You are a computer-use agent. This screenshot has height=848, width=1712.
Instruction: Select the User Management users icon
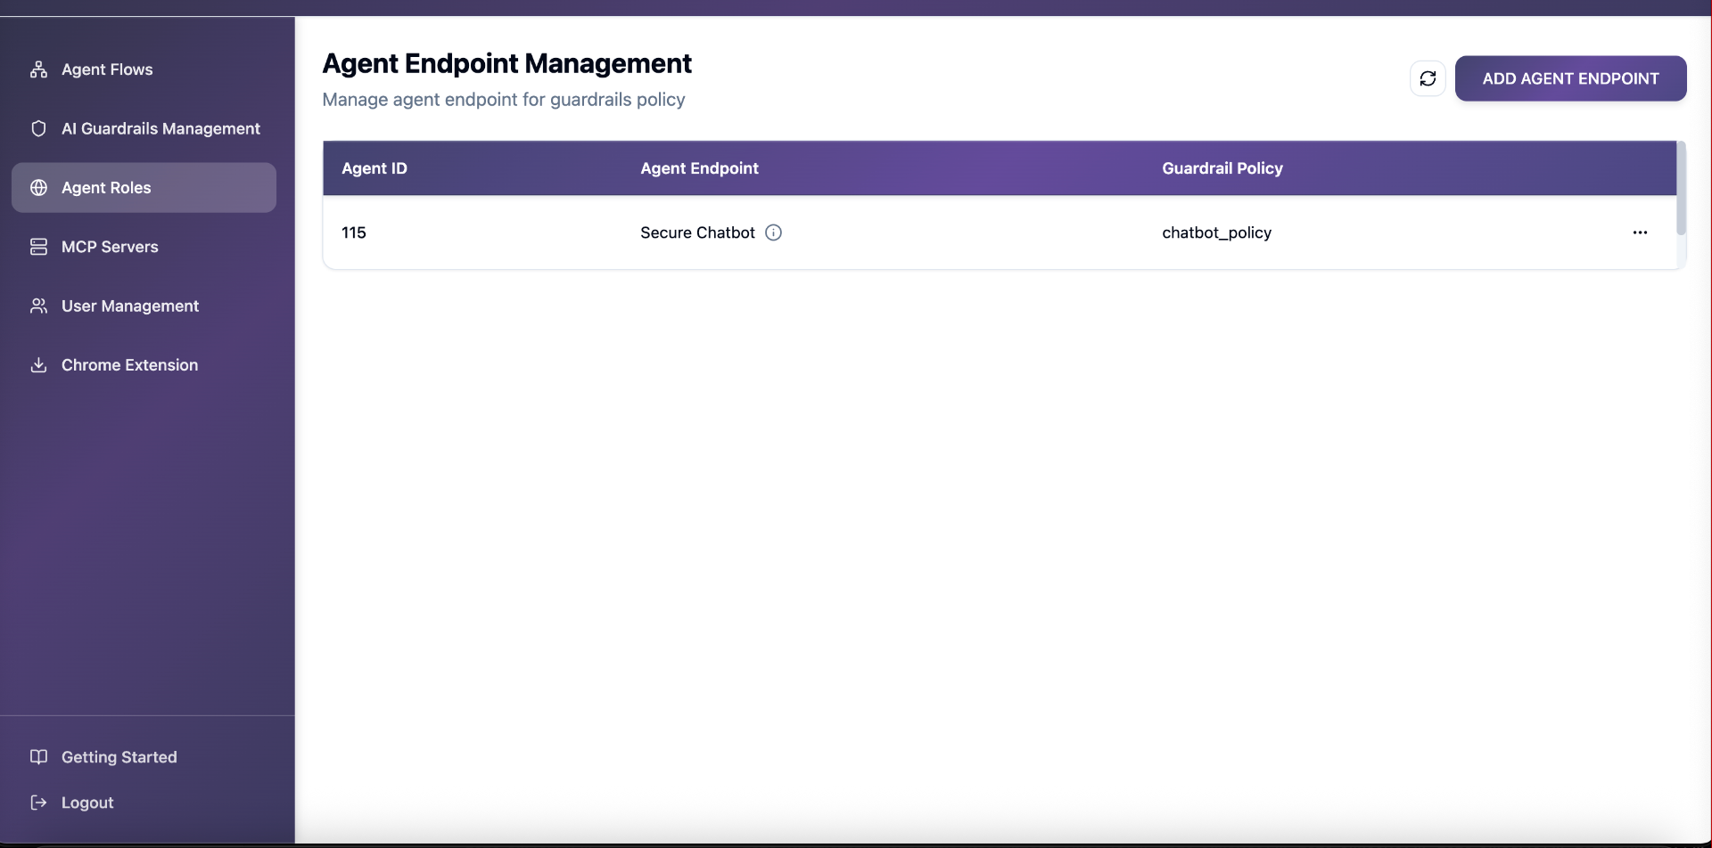pyautogui.click(x=39, y=306)
